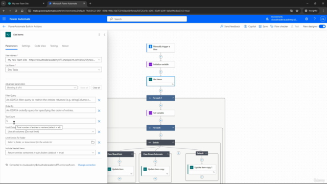The image size is (327, 184).
Task: Collapse the Get items side panel
Action: pos(104,35)
